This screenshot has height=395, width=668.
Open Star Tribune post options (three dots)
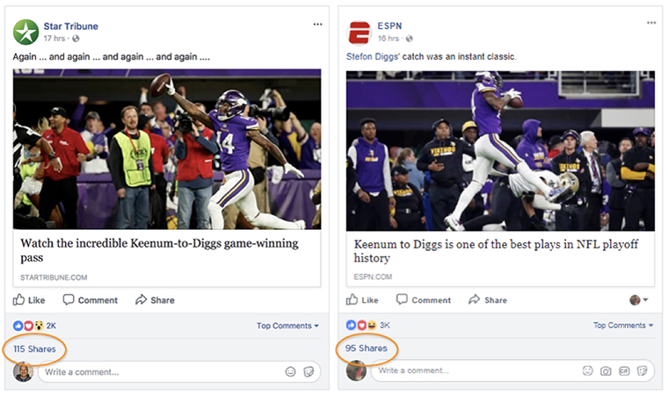[317, 25]
